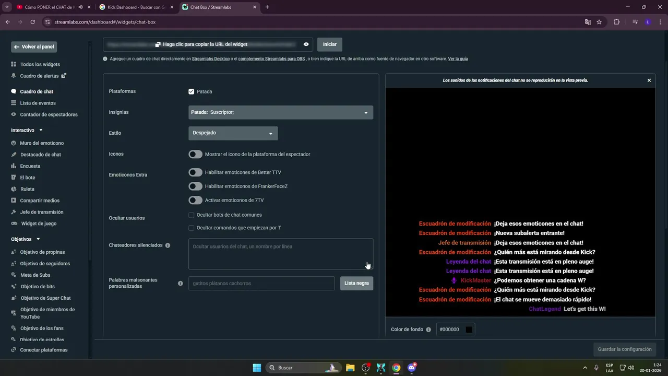Click the Volver al panel button
This screenshot has width=668, height=376.
[34, 46]
